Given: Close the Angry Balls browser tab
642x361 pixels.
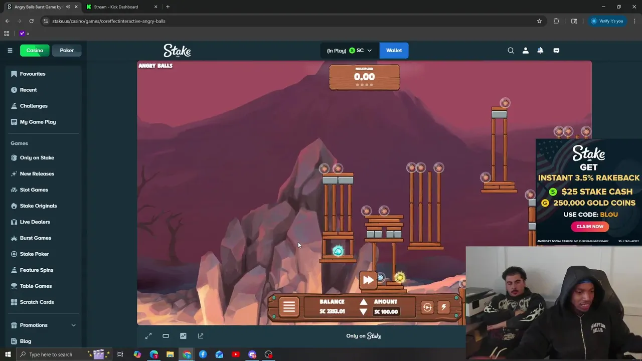Looking at the screenshot, I should (x=76, y=7).
